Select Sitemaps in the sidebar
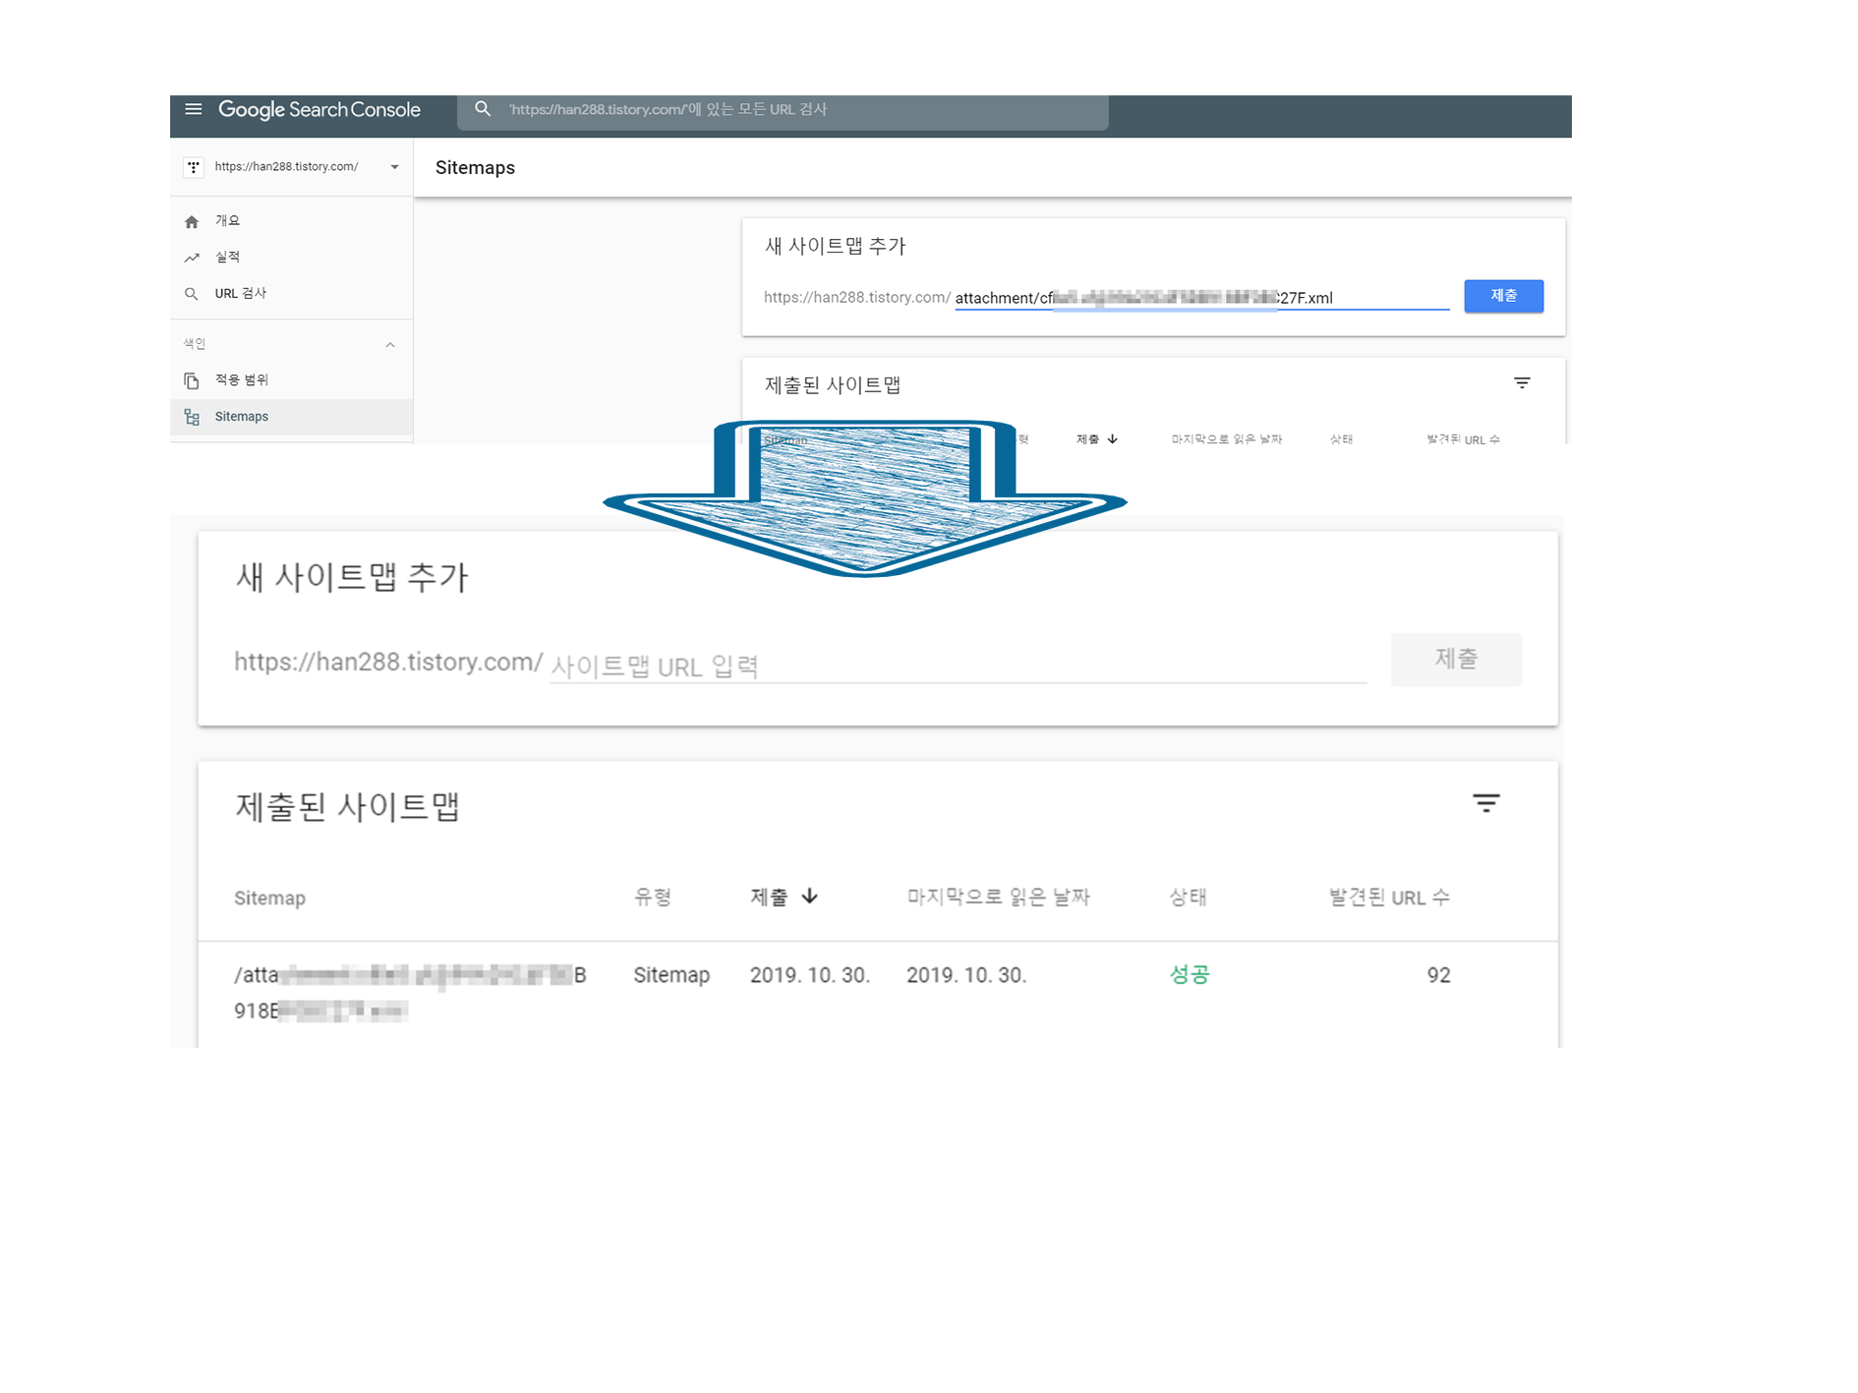Viewport: 1858px width, 1393px height. tap(291, 417)
